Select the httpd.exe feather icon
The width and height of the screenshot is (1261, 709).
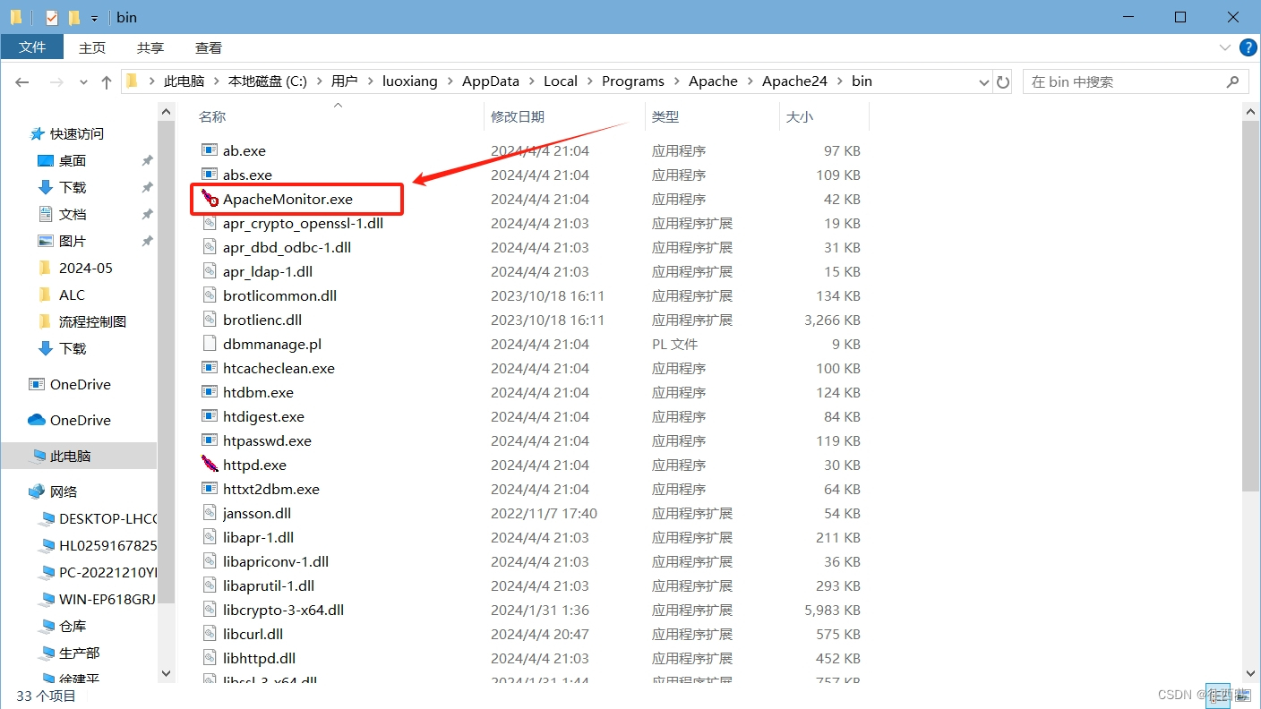coord(210,465)
